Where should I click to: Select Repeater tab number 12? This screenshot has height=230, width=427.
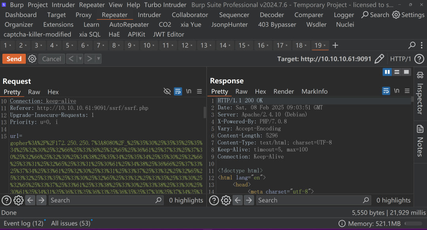click(x=185, y=45)
